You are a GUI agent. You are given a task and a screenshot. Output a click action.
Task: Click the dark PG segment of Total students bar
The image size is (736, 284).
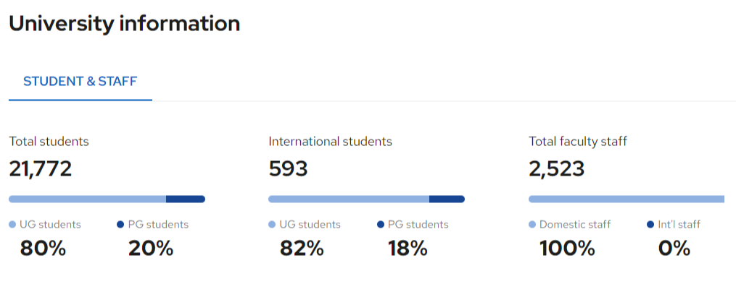(186, 199)
